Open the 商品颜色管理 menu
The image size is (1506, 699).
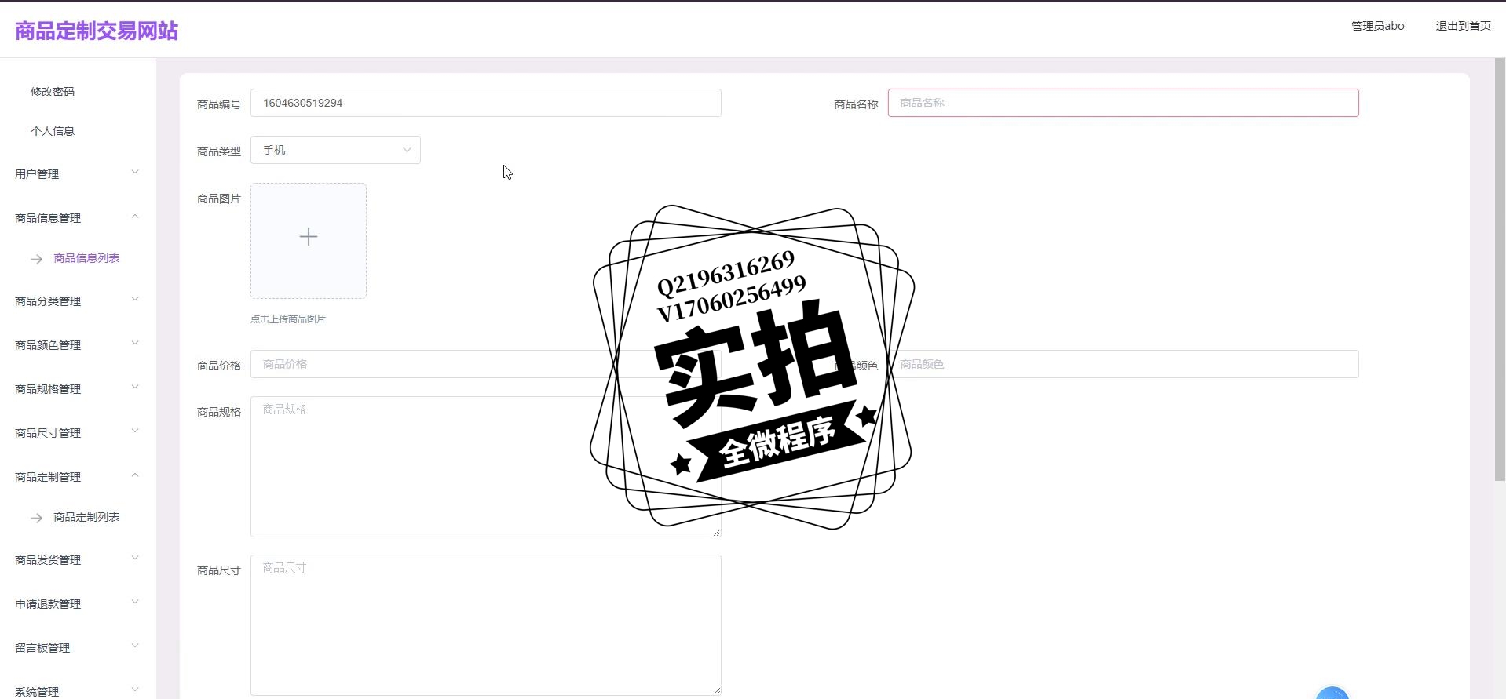click(48, 345)
